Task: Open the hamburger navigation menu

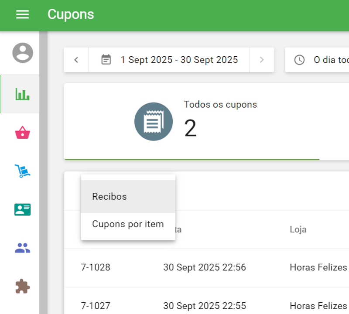Action: click(x=22, y=14)
